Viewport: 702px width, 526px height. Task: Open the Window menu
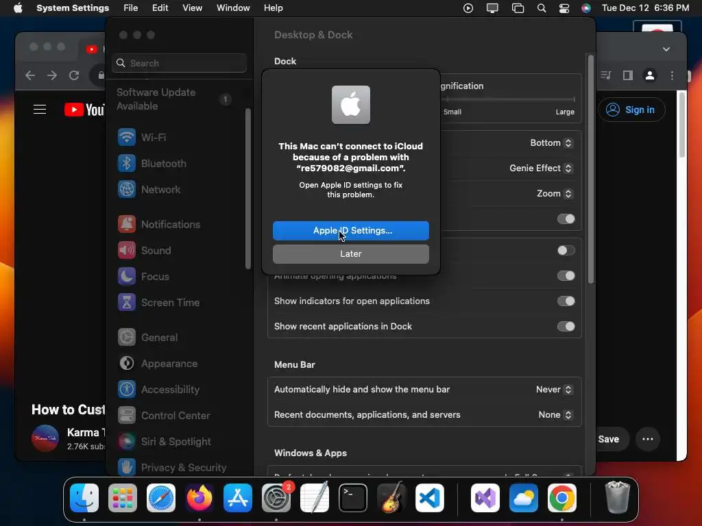coord(233,8)
